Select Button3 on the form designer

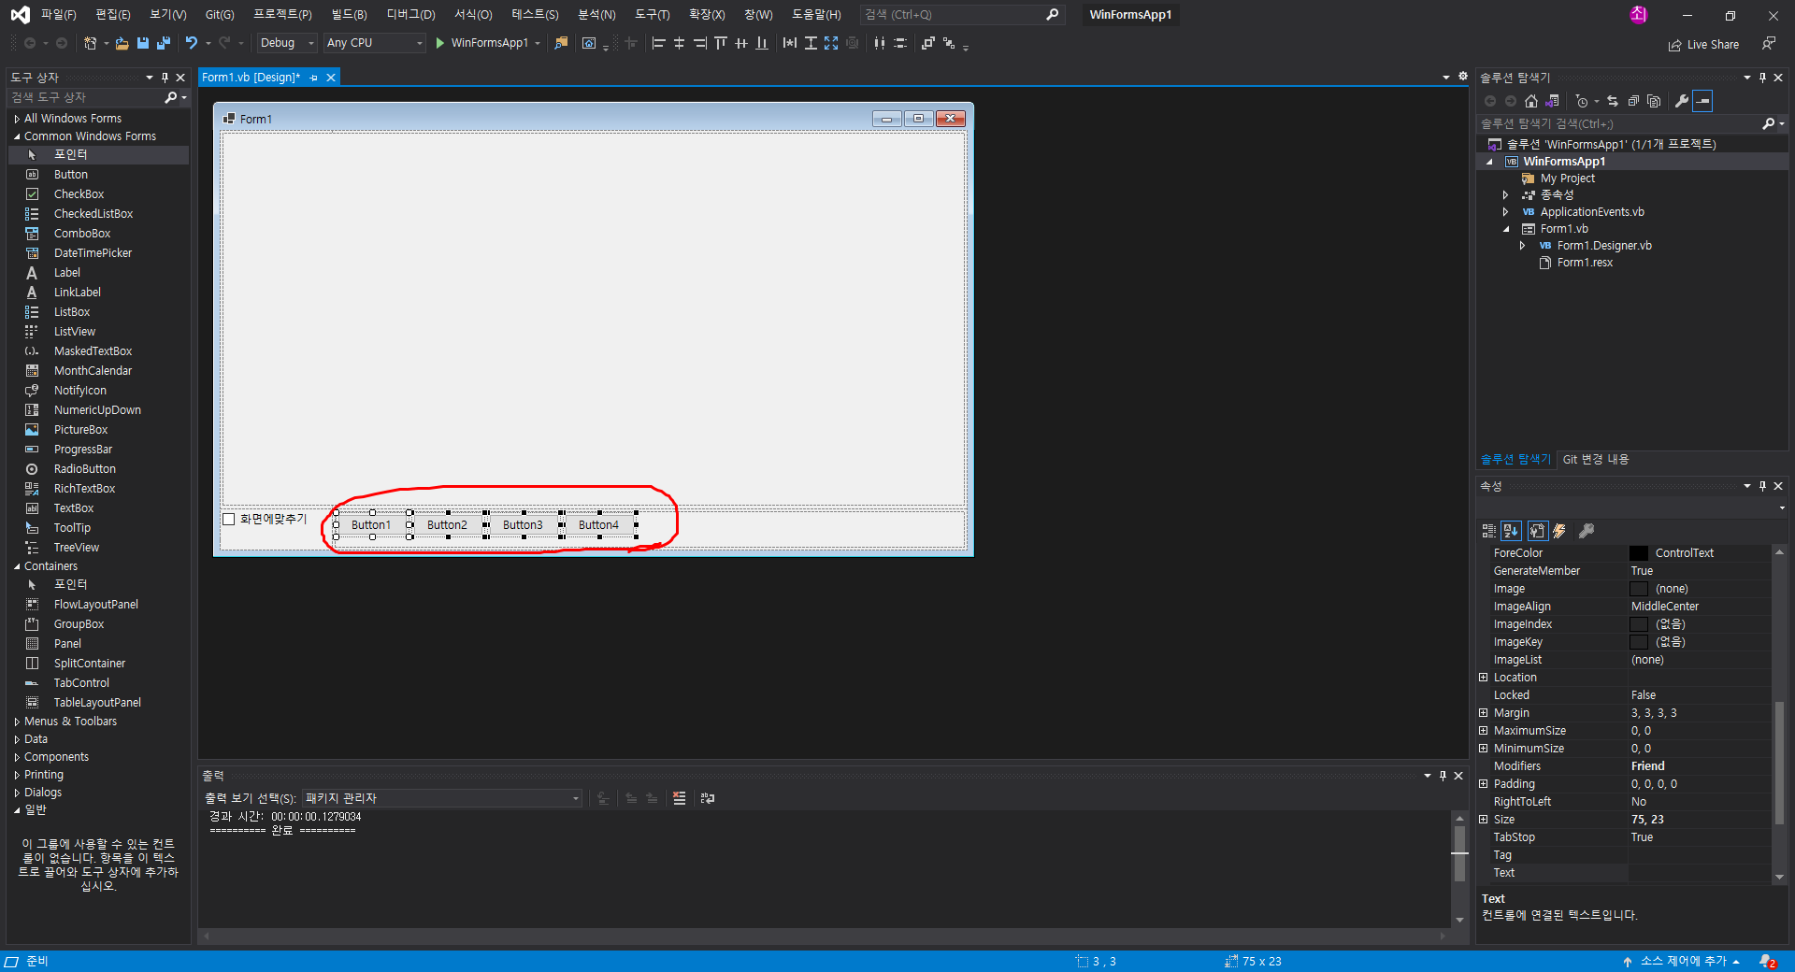[x=523, y=524]
